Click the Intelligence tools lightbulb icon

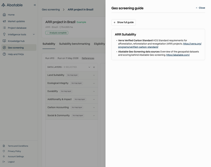pyautogui.click(x=4, y=35)
